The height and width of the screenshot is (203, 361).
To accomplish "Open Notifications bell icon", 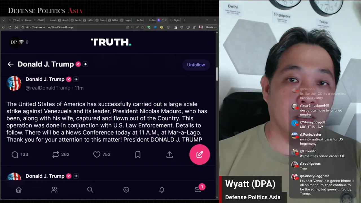I will pyautogui.click(x=162, y=190).
